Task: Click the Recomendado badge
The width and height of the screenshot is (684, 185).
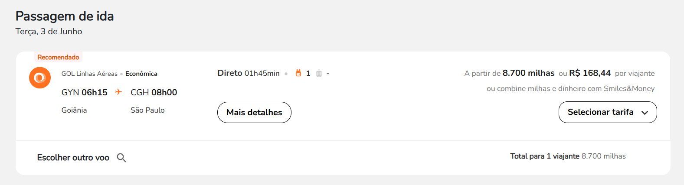Action: 58,57
